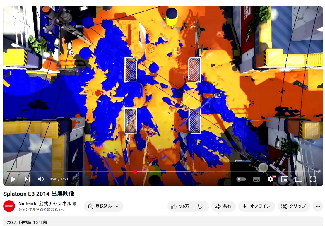The width and height of the screenshot is (325, 226).
Task: Mute the video volume
Action: point(41,179)
